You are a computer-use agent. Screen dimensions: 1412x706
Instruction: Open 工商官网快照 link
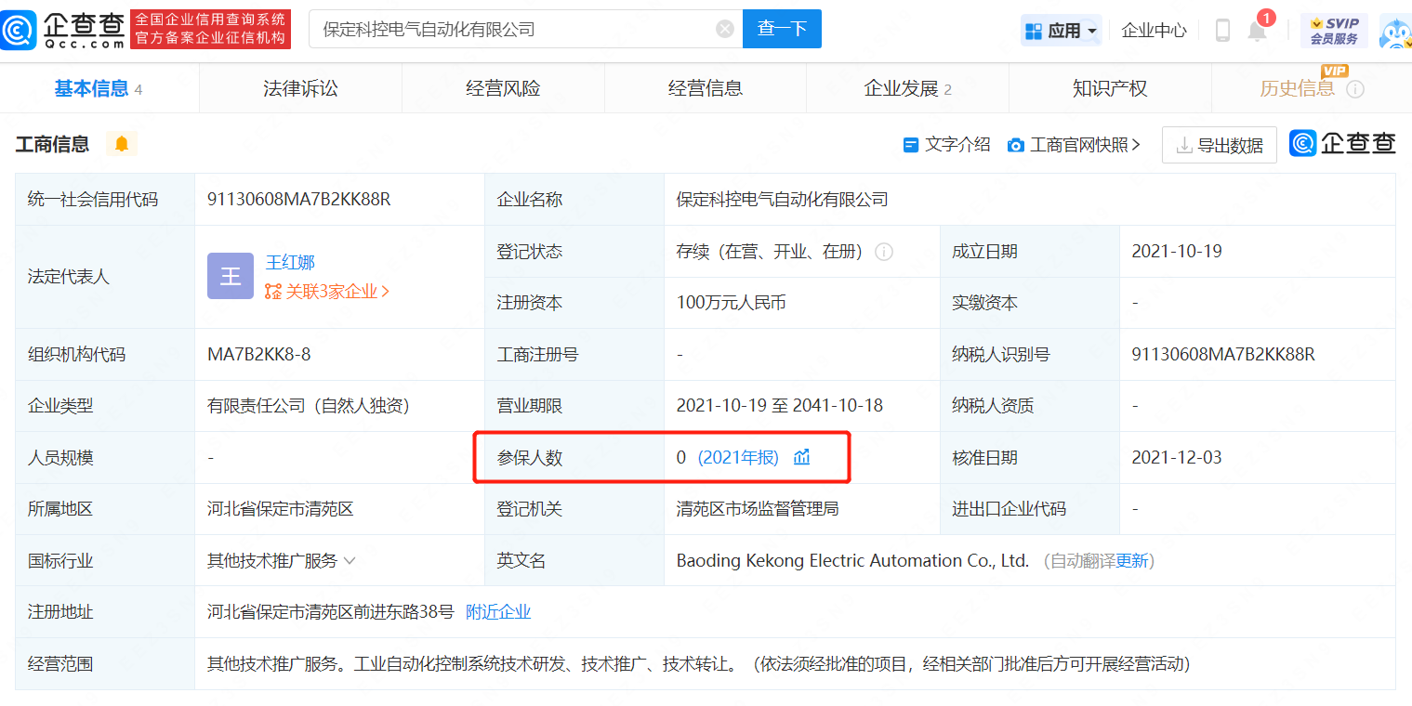point(1074,145)
